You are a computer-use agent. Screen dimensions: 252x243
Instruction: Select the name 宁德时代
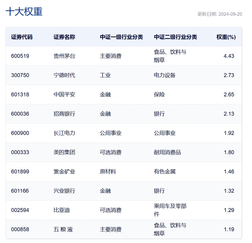(x=64, y=75)
